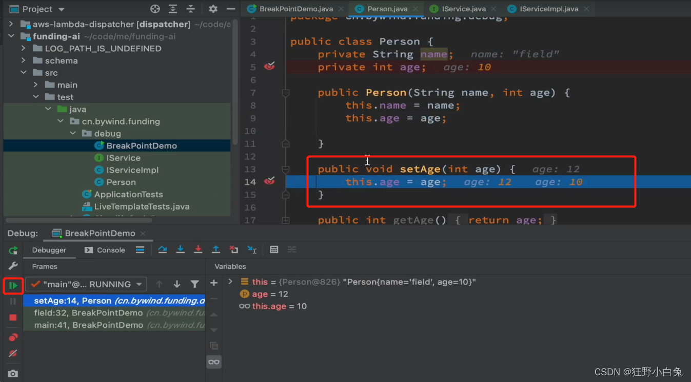Add a new watch with plus icon
This screenshot has height=382, width=691.
click(x=214, y=283)
